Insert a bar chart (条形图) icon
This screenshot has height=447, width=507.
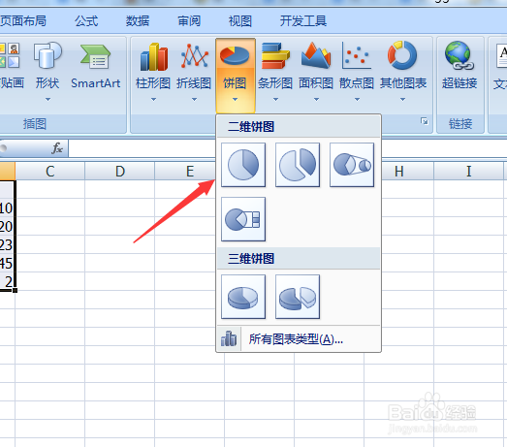point(275,56)
